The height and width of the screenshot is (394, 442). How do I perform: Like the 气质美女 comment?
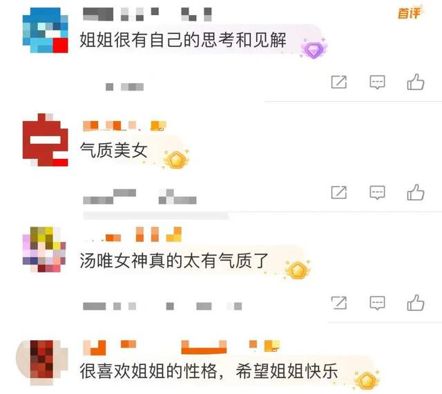[x=416, y=192]
